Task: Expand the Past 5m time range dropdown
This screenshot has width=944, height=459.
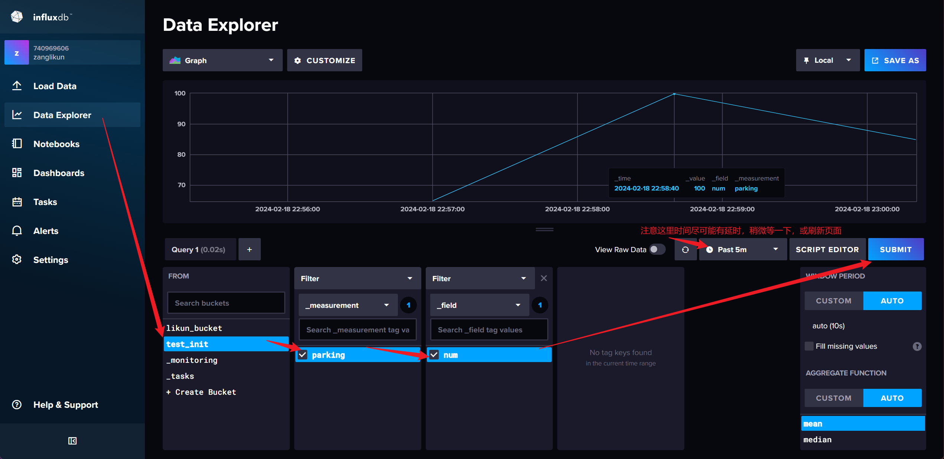Action: pos(742,250)
